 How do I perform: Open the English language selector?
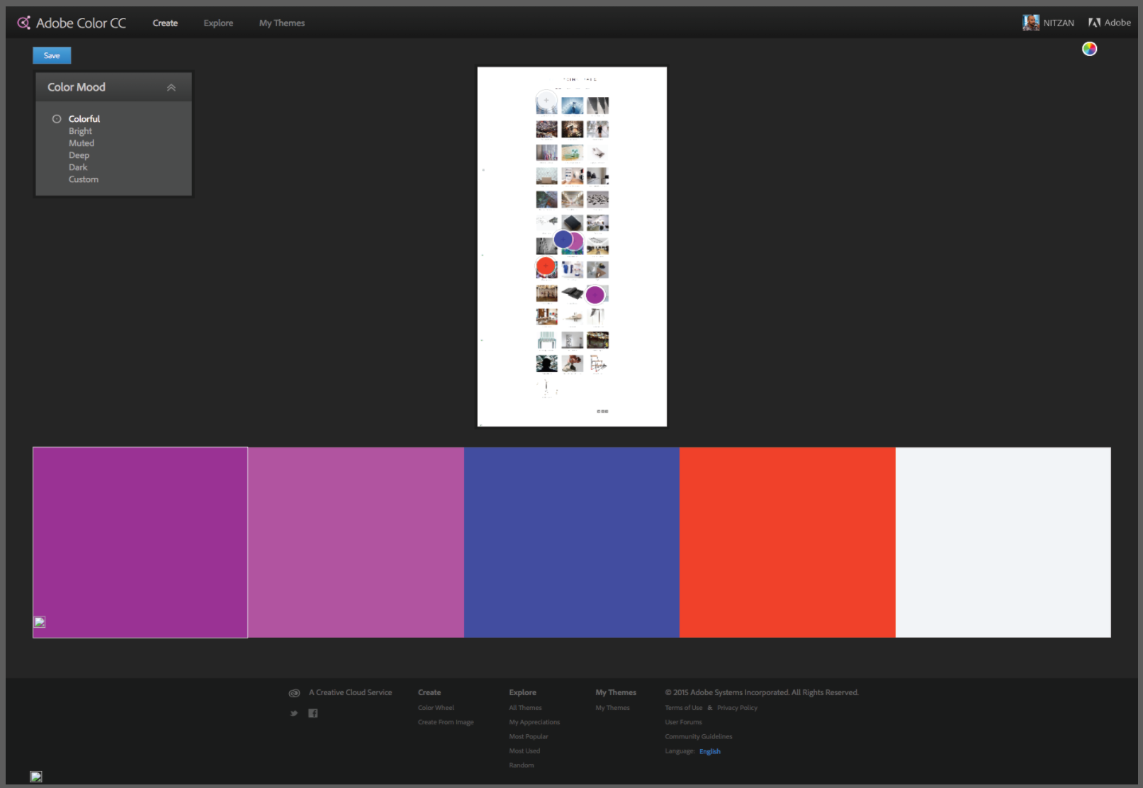(710, 752)
